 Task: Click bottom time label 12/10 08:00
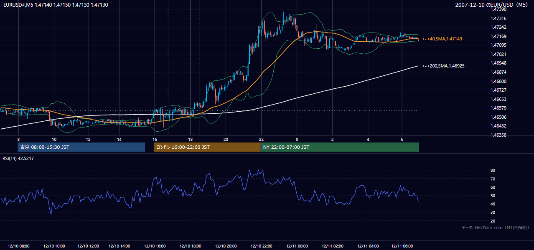point(18,246)
